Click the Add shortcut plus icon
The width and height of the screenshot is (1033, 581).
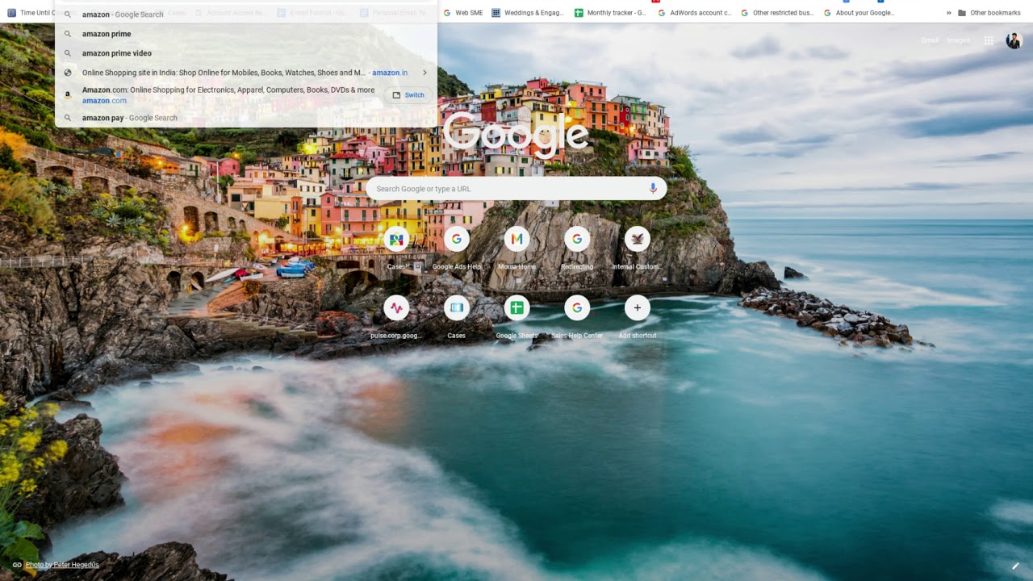637,307
